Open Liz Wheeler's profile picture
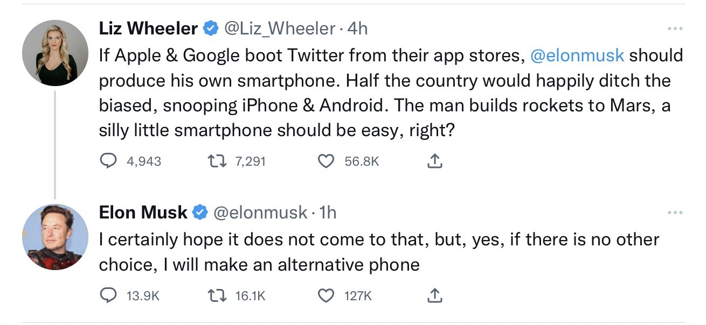The height and width of the screenshot is (325, 706). point(55,53)
